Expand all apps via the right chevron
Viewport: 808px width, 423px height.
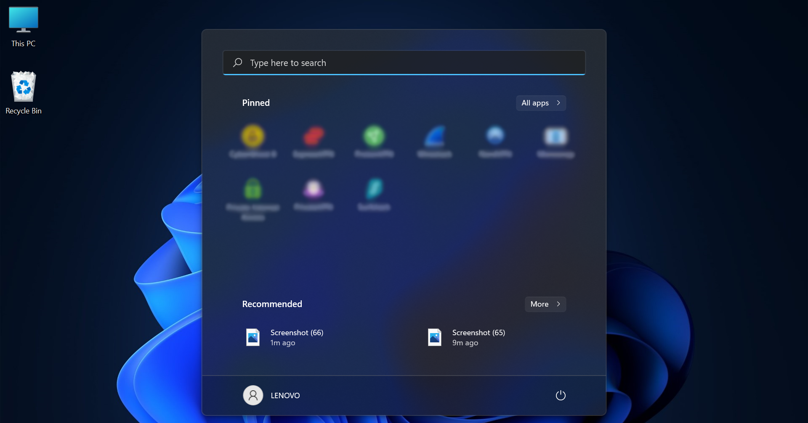point(558,103)
